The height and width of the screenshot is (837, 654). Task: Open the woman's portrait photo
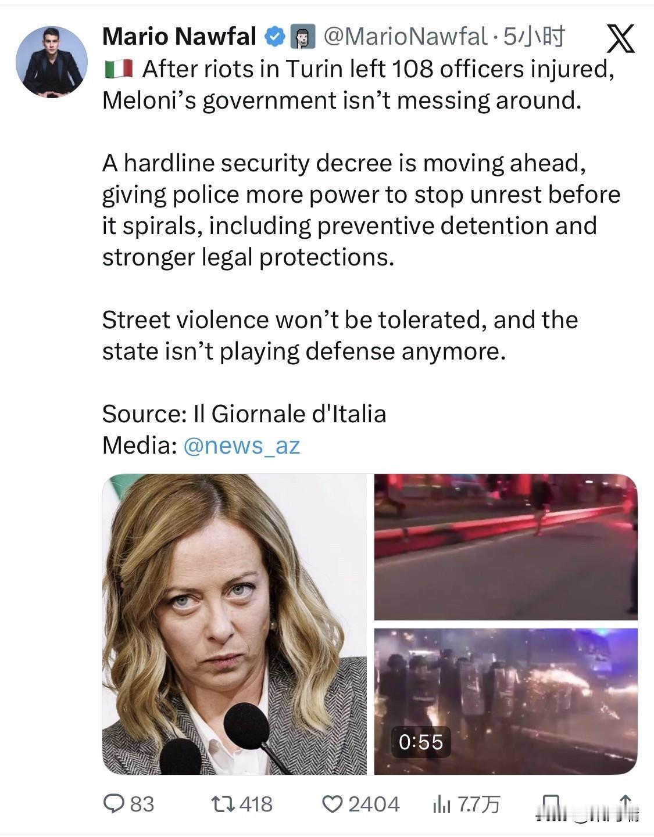tap(235, 624)
